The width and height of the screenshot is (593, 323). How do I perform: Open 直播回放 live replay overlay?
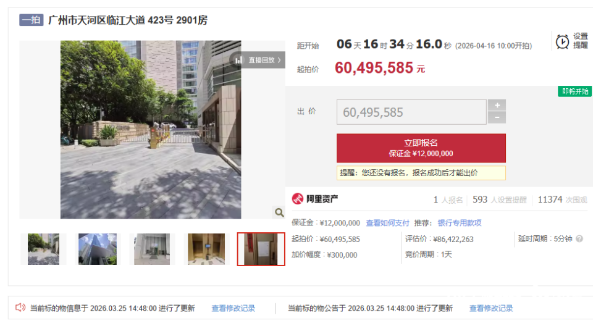pyautogui.click(x=258, y=60)
